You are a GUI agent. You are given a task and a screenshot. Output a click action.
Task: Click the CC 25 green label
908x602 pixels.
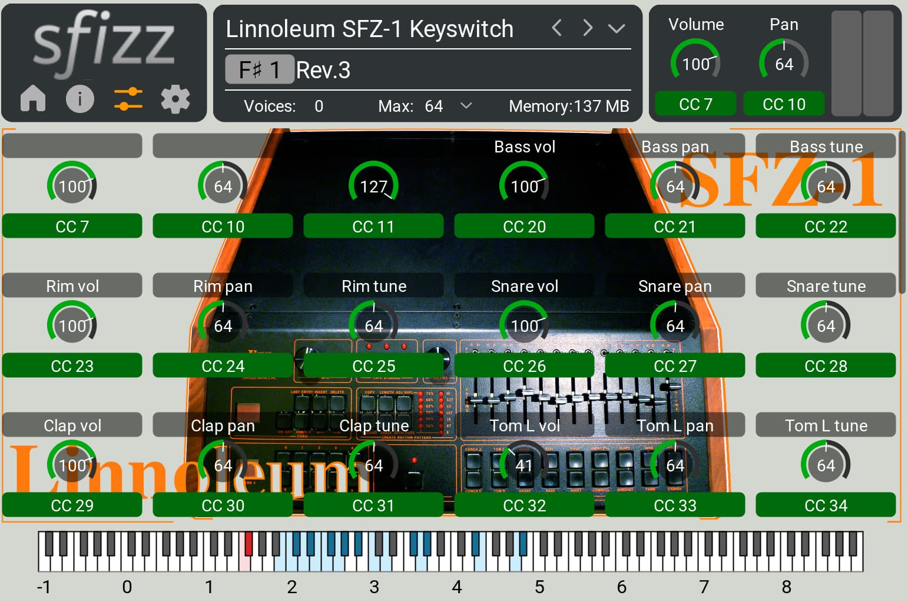373,365
